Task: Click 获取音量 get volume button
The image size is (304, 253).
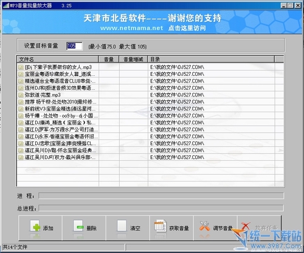Action: (x=171, y=228)
